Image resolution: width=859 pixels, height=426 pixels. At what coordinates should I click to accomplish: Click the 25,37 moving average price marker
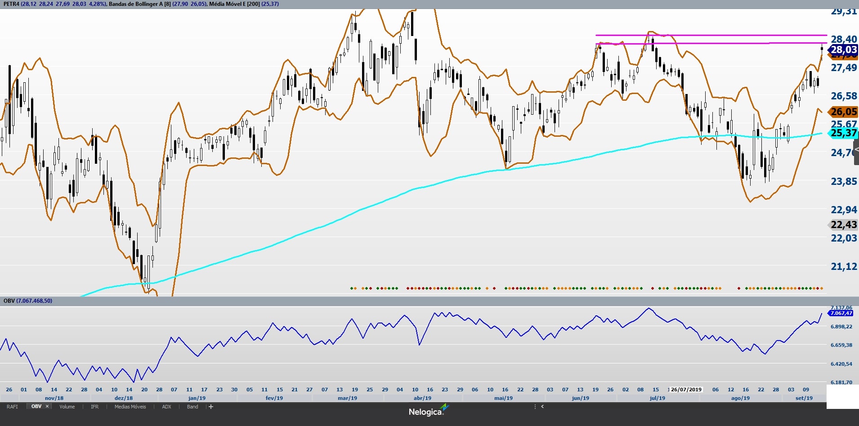pyautogui.click(x=843, y=133)
